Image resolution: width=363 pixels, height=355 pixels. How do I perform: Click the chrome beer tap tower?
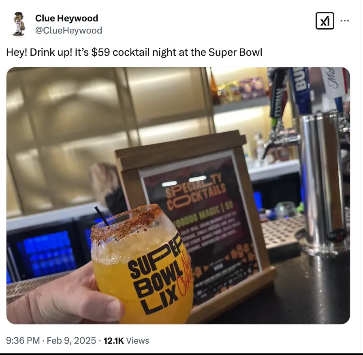point(323,180)
